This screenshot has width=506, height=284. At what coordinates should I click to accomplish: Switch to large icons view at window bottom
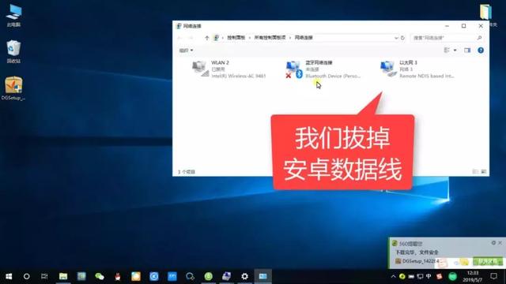tap(483, 172)
